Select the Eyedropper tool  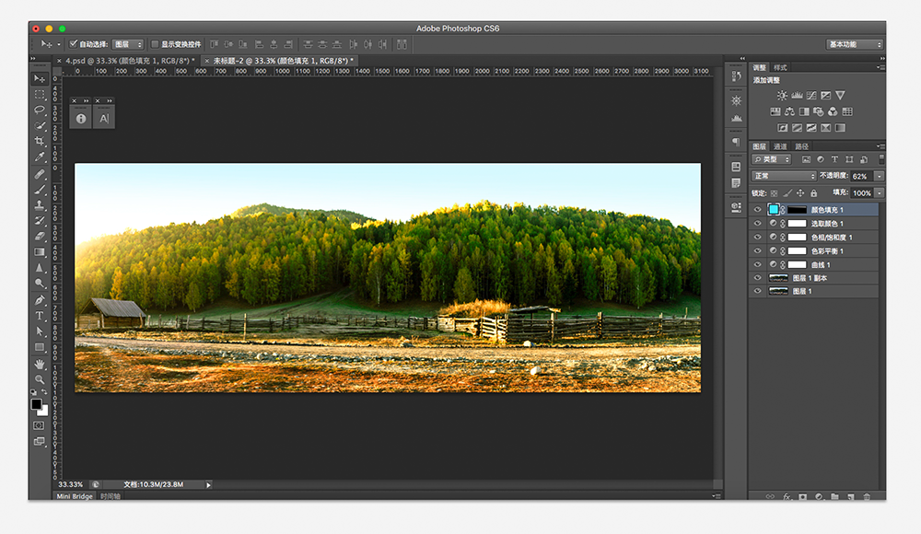[40, 157]
